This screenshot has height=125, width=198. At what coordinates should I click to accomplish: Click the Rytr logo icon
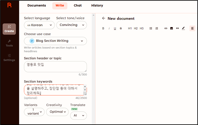(x=9, y=5)
